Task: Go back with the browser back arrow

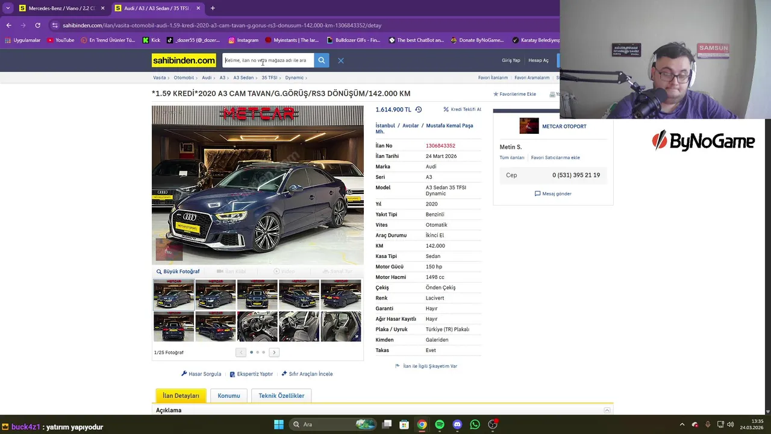Action: point(8,25)
